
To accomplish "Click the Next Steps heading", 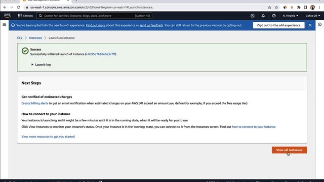I will coord(31,83).
